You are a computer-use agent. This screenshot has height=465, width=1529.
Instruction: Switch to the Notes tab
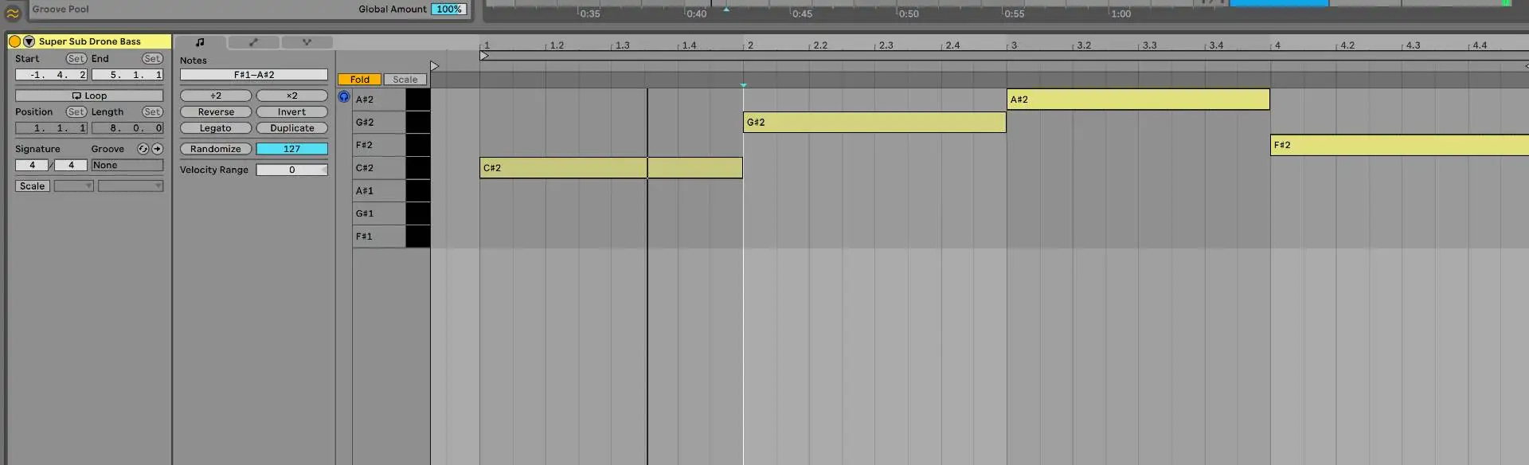(200, 42)
